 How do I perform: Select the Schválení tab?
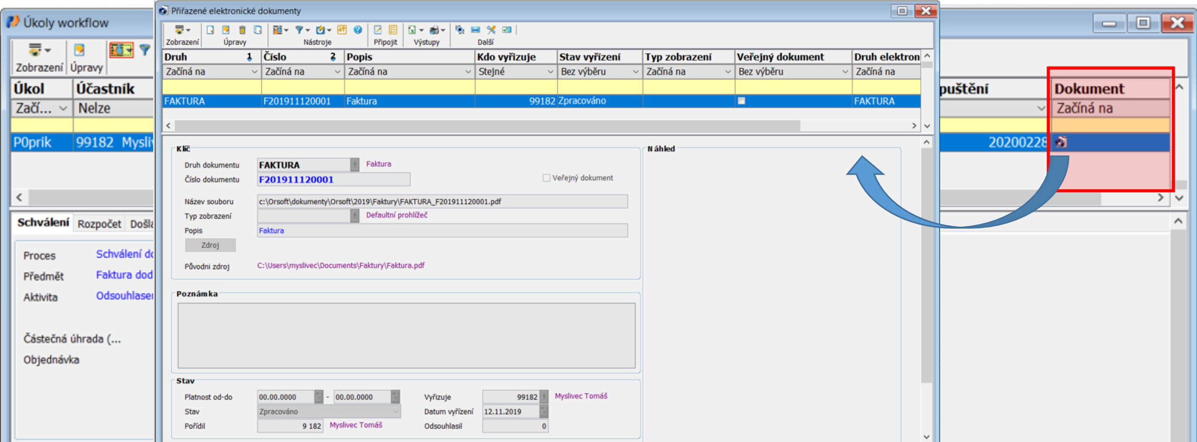(43, 223)
